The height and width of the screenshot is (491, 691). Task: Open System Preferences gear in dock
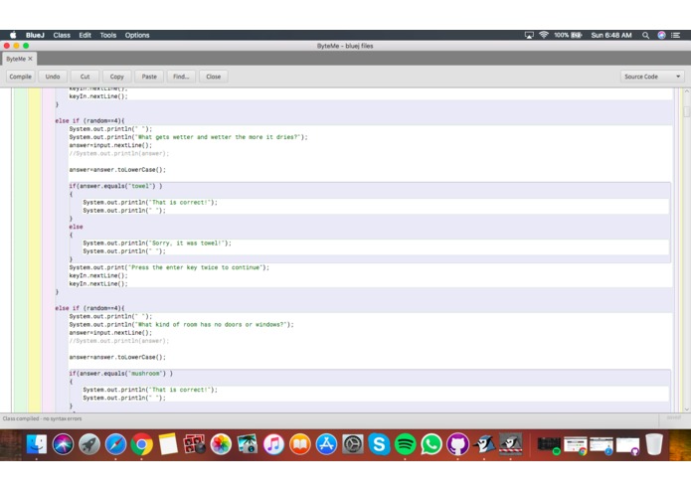[x=353, y=444]
